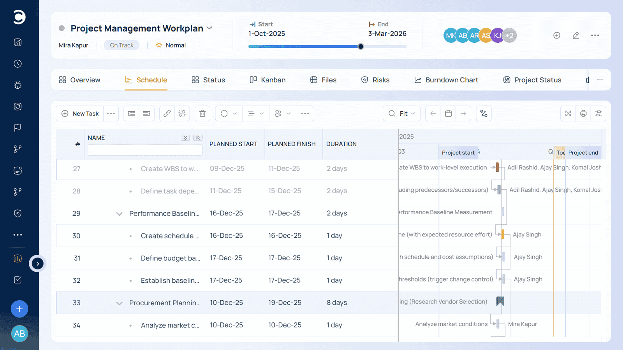
Task: Open the schedule settings sliders icon
Action: pyautogui.click(x=598, y=114)
